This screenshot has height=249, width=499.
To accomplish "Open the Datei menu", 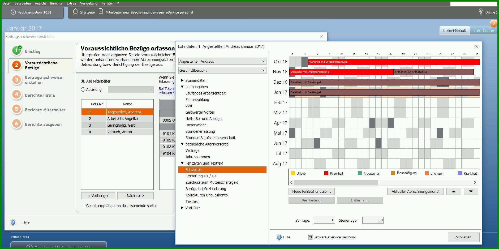I will click(6, 3).
